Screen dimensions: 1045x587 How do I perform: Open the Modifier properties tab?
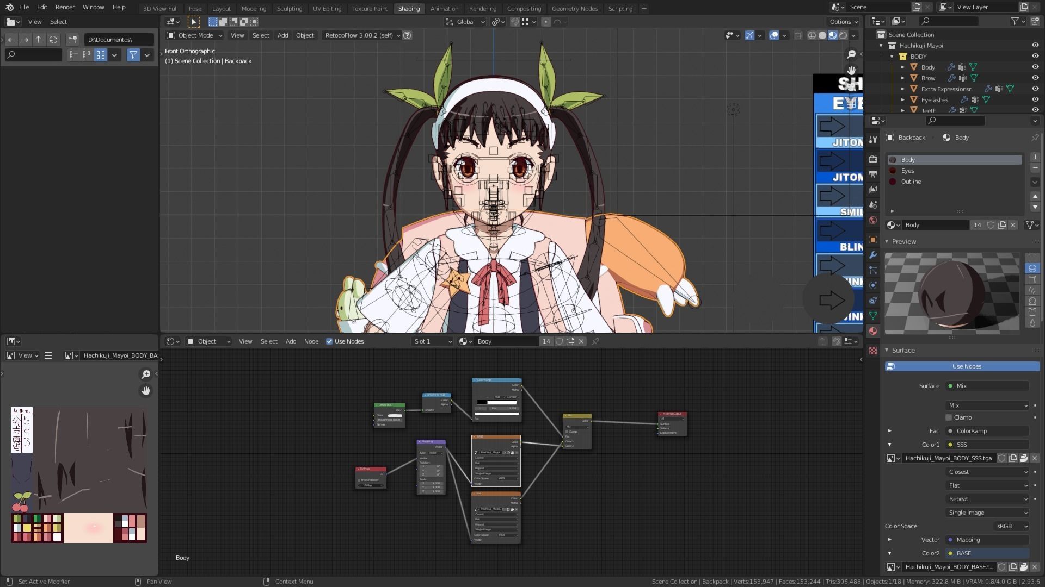tap(873, 255)
